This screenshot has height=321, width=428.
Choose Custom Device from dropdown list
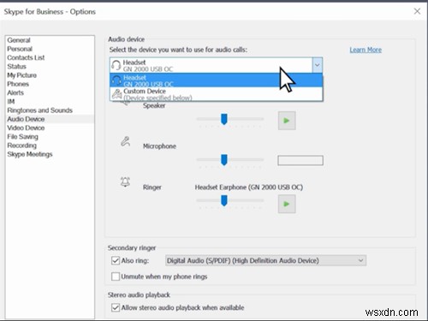click(x=217, y=94)
